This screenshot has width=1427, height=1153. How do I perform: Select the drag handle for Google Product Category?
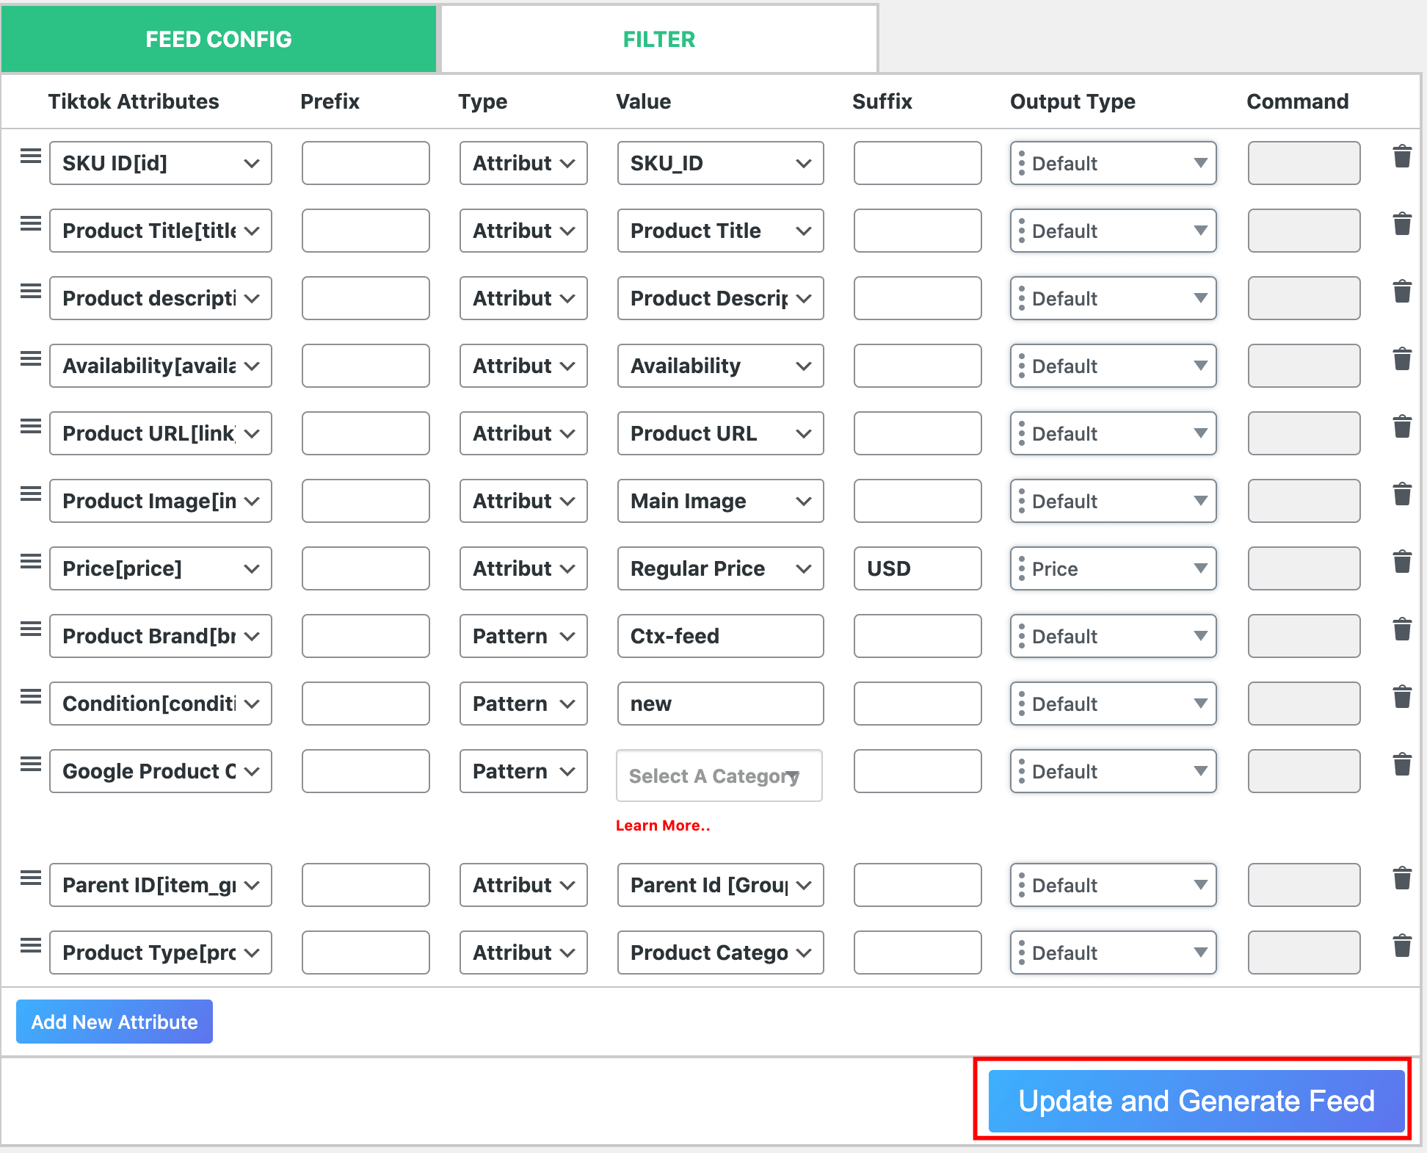pos(30,764)
